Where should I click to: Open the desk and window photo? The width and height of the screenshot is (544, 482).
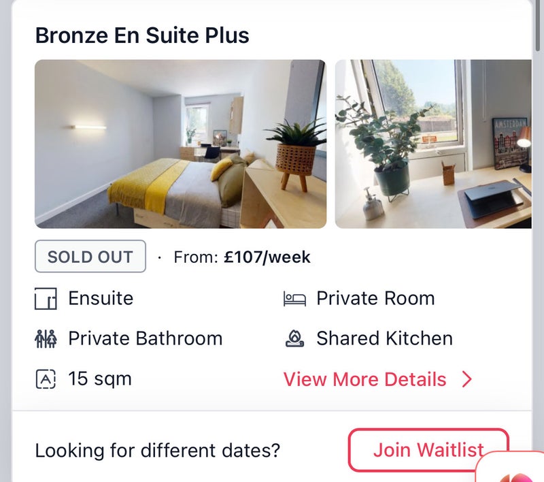(433, 144)
